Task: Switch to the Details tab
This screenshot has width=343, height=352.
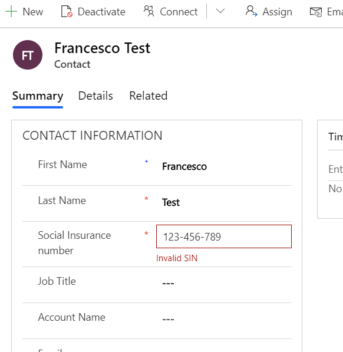Action: 95,96
